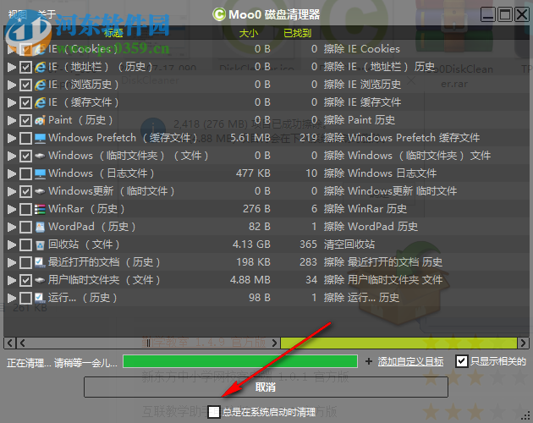This screenshot has height=423, width=533.
Task: Expand the IE (浏览历史) row triangle
Action: pyautogui.click(x=12, y=85)
